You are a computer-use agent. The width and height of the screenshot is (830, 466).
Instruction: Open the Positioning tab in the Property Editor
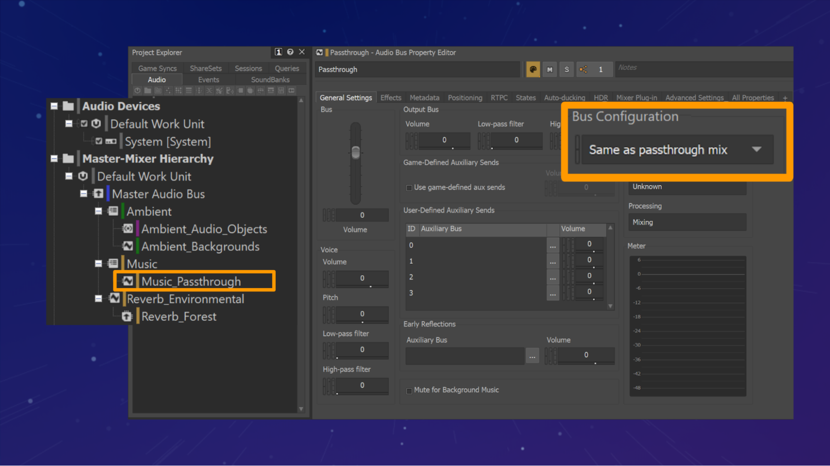click(465, 97)
